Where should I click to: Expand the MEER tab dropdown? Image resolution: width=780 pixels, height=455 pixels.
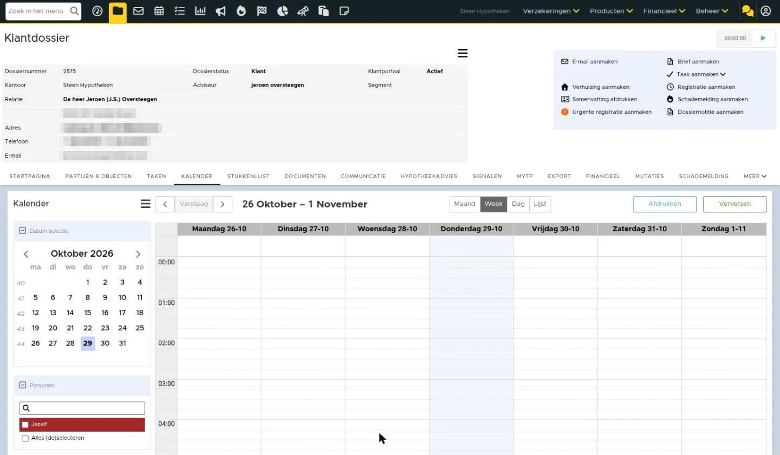(x=755, y=176)
